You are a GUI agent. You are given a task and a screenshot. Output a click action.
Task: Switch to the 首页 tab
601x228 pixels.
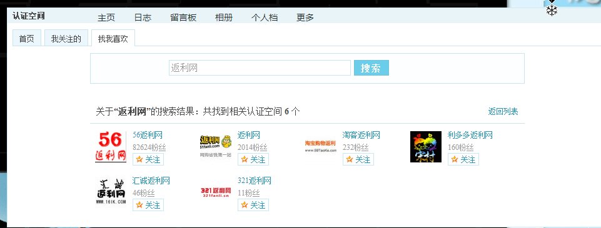point(27,38)
